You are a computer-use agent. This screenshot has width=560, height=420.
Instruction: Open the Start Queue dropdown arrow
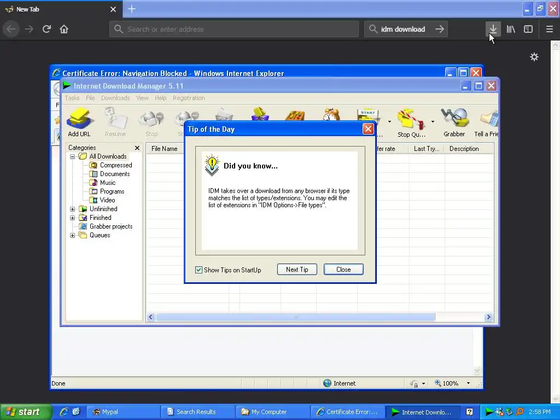click(389, 122)
